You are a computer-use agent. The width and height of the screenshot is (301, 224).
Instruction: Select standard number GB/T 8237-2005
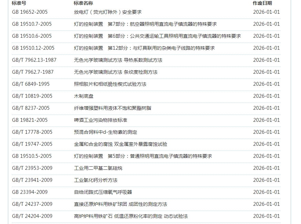coord(31,108)
